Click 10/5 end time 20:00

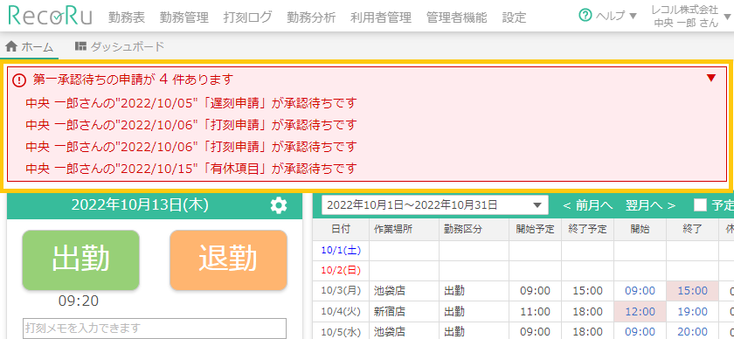tap(692, 331)
